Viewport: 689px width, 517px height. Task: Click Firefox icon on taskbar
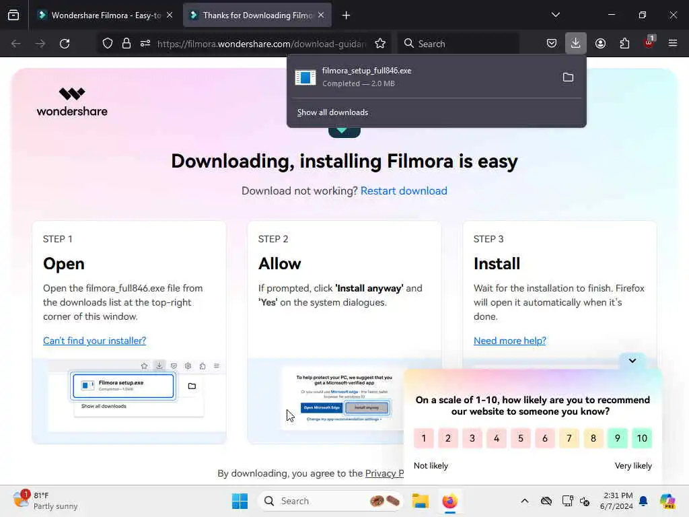[x=449, y=501]
